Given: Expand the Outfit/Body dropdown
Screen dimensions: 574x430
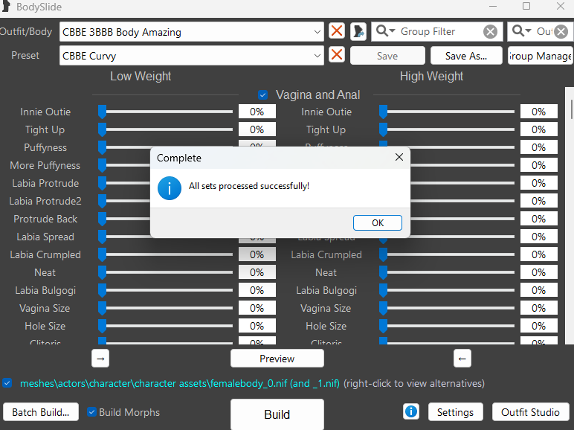Looking at the screenshot, I should (x=317, y=32).
